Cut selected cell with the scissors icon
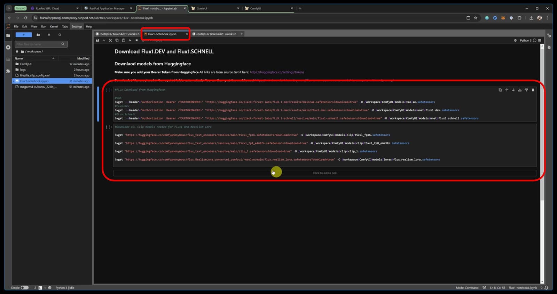557x294 pixels. (x=110, y=40)
